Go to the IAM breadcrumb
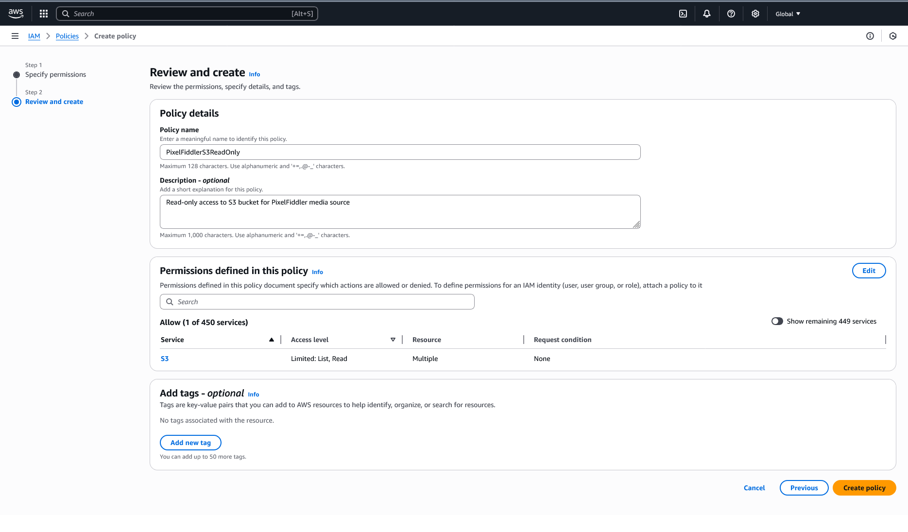This screenshot has width=908, height=532. click(34, 36)
